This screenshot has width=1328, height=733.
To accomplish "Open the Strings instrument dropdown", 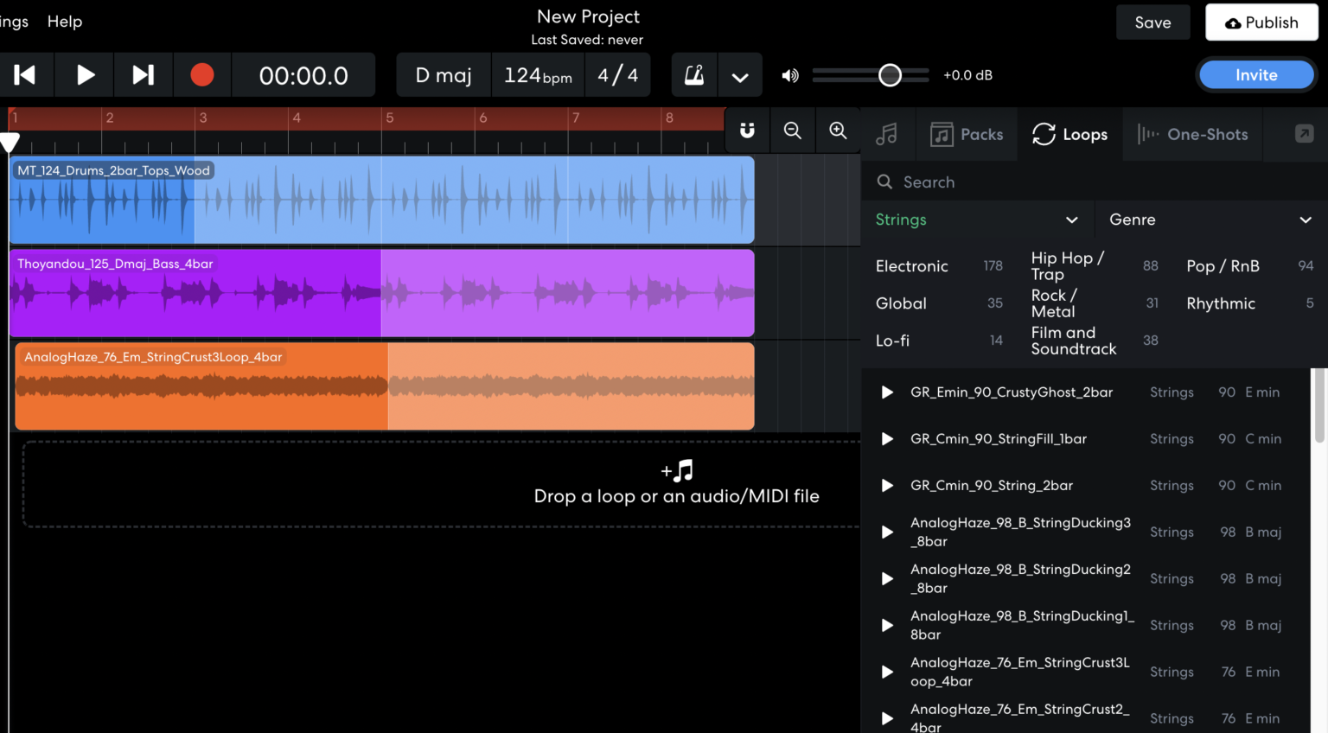I will pos(978,220).
